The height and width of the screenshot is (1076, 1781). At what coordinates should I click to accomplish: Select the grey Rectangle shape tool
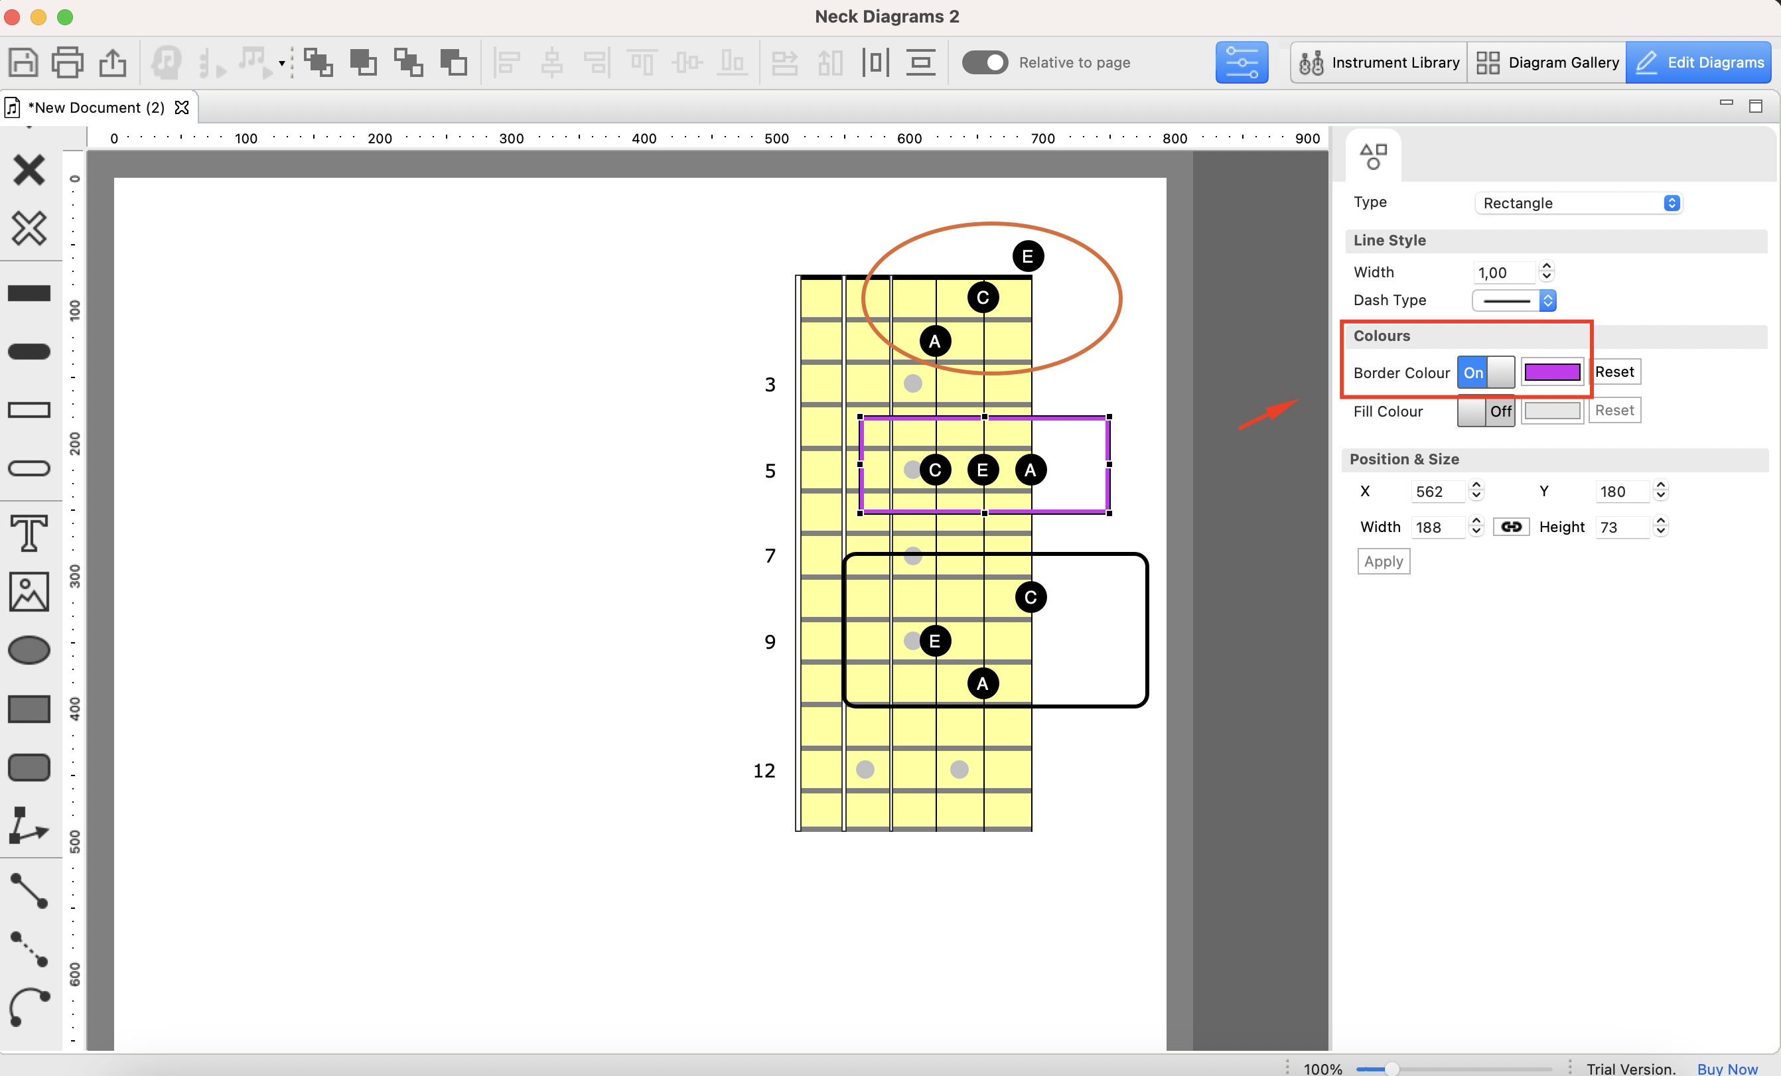coord(29,709)
